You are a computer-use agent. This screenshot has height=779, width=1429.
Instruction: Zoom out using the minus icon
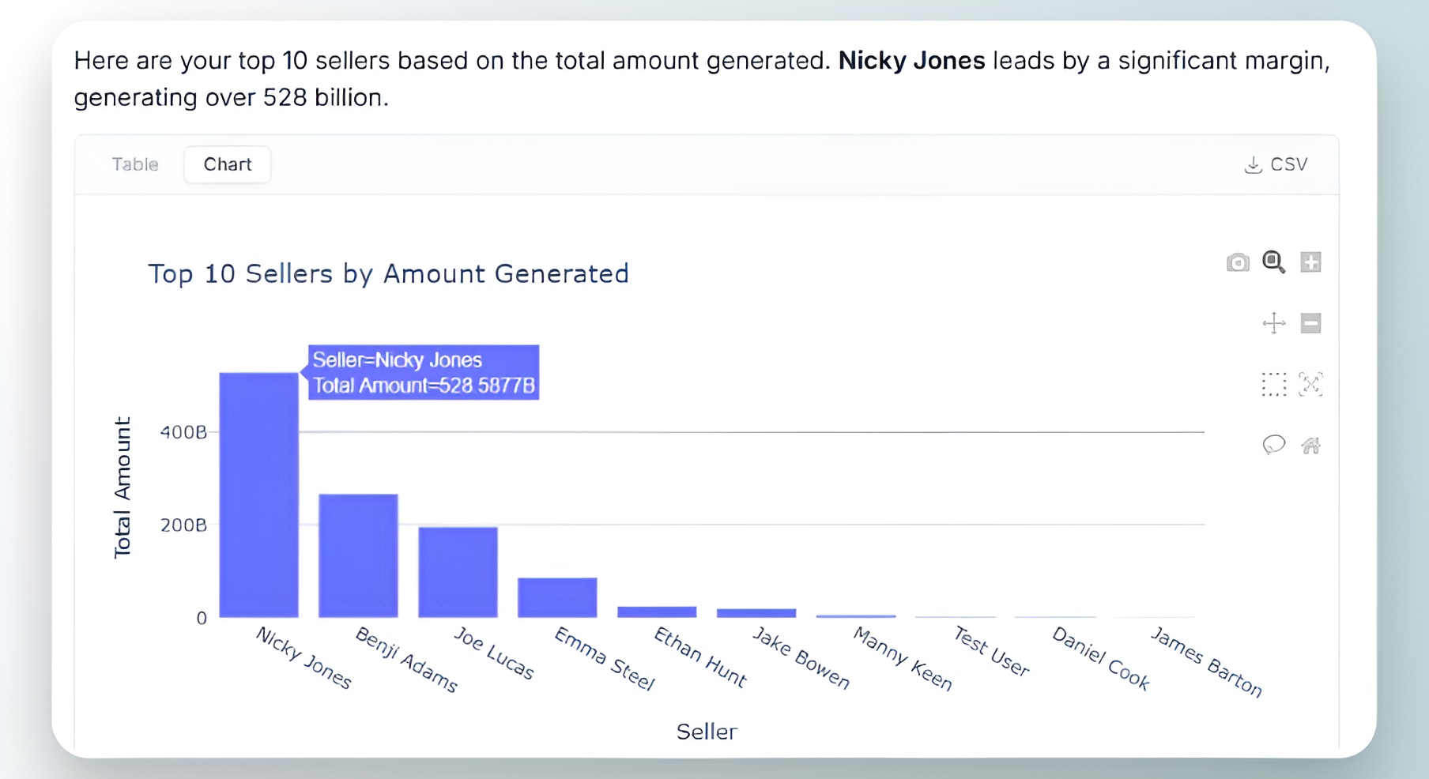pyautogui.click(x=1310, y=322)
